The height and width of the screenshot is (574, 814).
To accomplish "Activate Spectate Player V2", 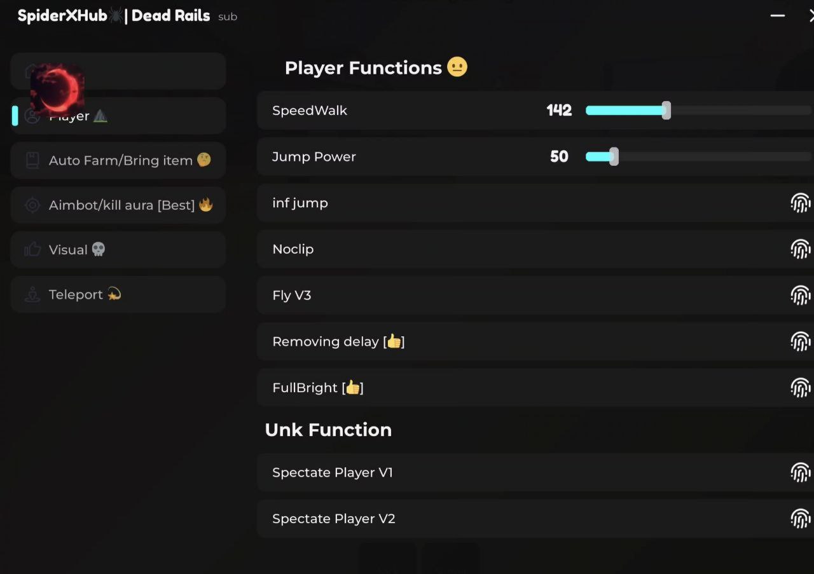I will tap(800, 519).
